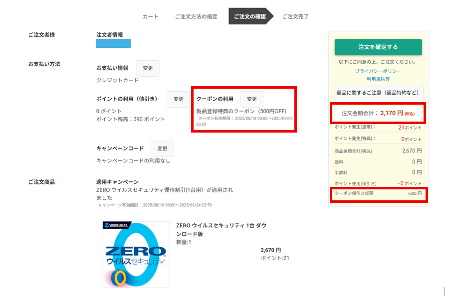Screen dimensions: 452x296
Task: Click the ZERO ウイルスセキュリティ product image
Action: (x=136, y=255)
